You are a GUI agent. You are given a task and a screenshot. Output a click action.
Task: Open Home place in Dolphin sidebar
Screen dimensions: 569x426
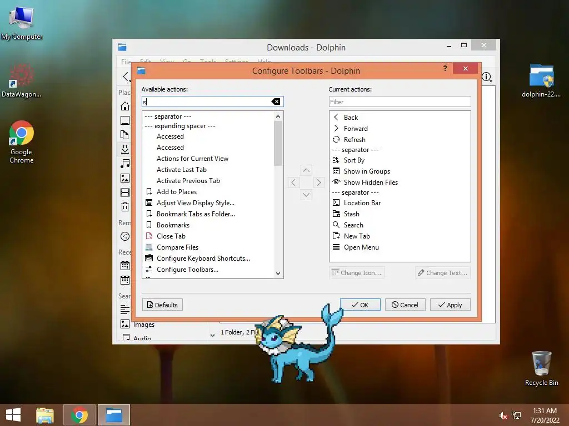125,106
